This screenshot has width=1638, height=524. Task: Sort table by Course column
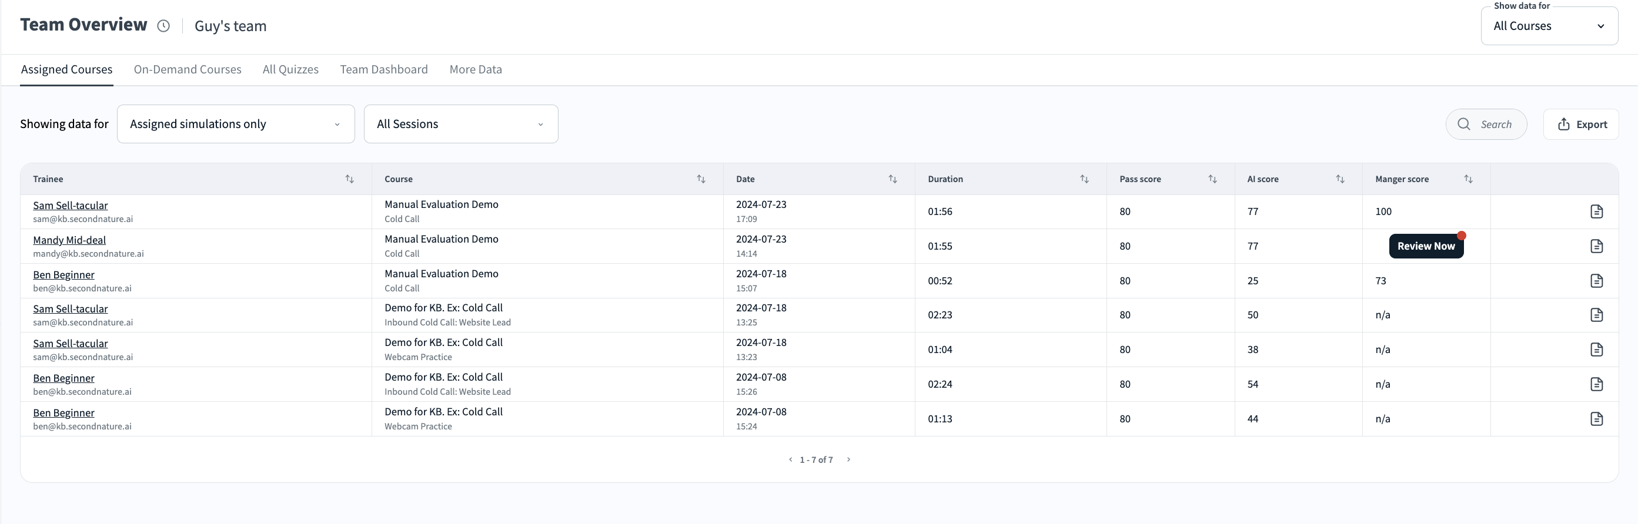tap(701, 179)
